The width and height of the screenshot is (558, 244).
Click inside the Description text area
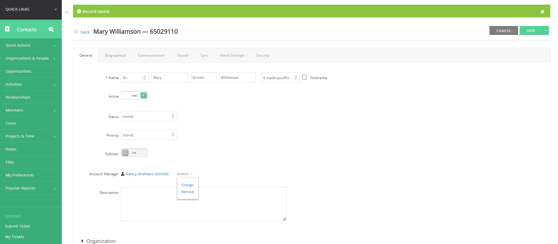coord(204,204)
